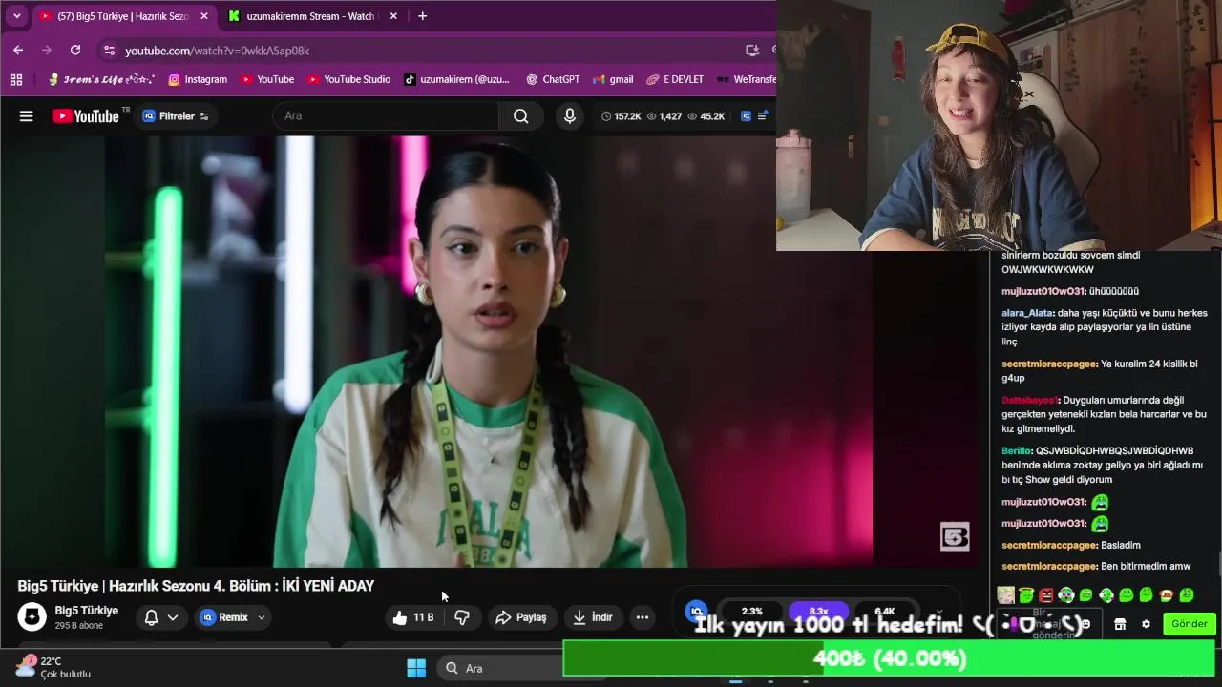
Task: Click the vidIQ Remix button
Action: pyautogui.click(x=224, y=617)
